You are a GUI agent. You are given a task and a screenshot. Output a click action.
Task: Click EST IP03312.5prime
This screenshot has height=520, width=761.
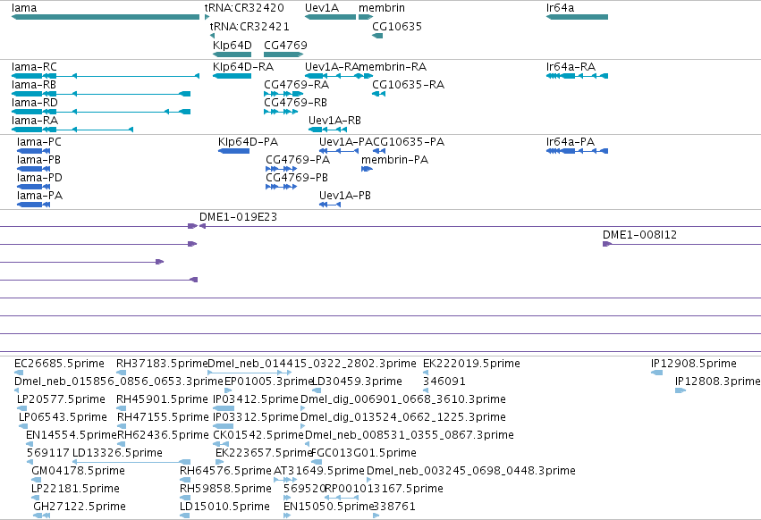pyautogui.click(x=255, y=417)
